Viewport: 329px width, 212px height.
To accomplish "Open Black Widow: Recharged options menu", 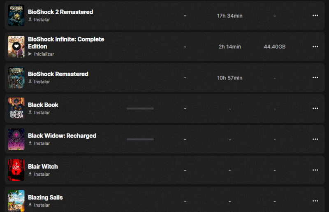I will point(315,139).
